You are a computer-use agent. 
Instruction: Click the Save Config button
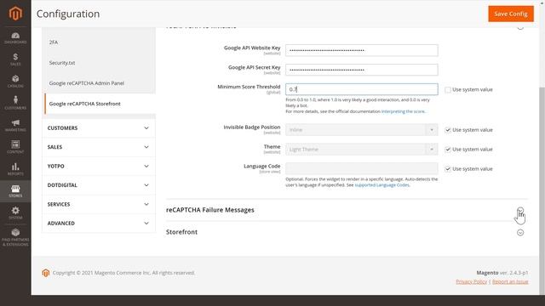pyautogui.click(x=511, y=14)
